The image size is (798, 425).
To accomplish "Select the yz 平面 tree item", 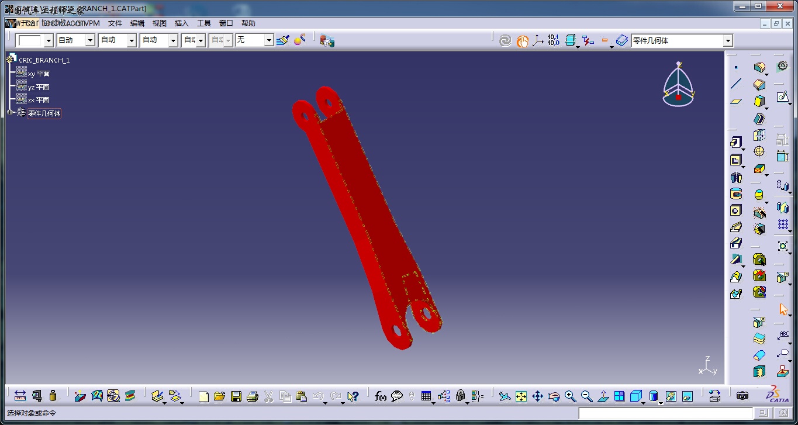I will point(39,87).
